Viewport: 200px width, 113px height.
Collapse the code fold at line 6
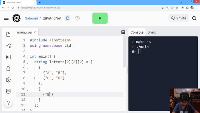coord(27,68)
